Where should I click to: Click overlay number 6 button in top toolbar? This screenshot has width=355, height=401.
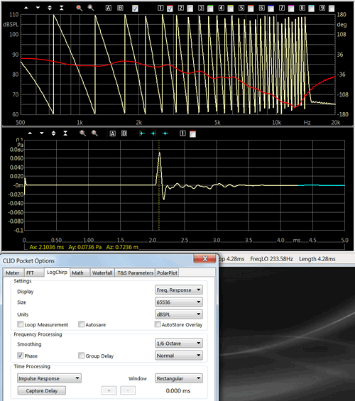coord(262,8)
